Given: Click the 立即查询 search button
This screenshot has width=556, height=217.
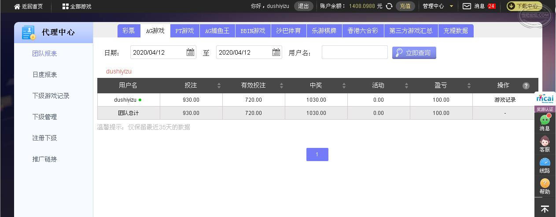Looking at the screenshot, I should click(414, 53).
